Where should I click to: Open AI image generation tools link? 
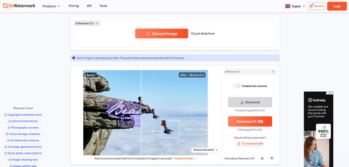click(x=23, y=147)
